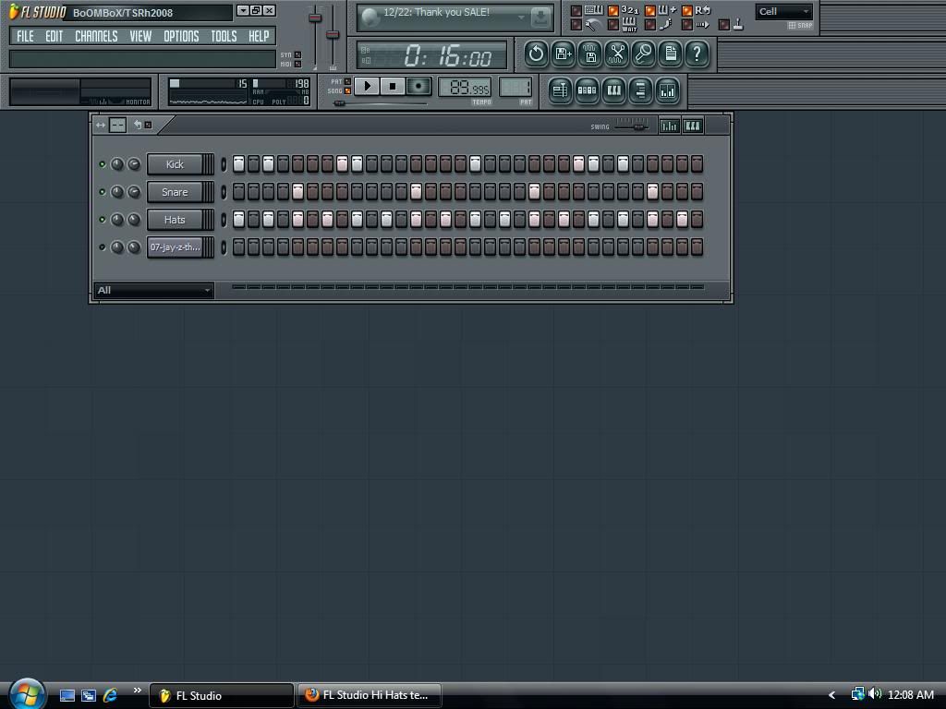Mute the Snare channel green light
Viewport: 946px width, 709px height.
(x=102, y=192)
